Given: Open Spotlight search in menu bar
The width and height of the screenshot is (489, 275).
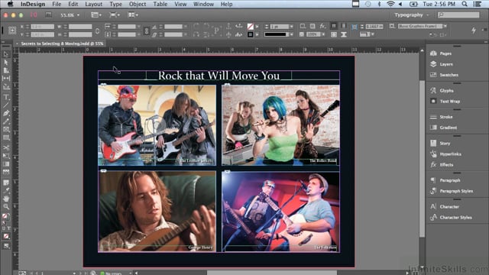Looking at the screenshot, I should pyautogui.click(x=465, y=4).
